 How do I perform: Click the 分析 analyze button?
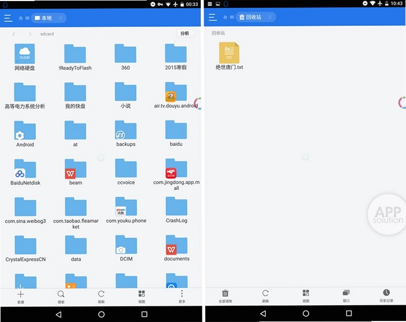(185, 33)
